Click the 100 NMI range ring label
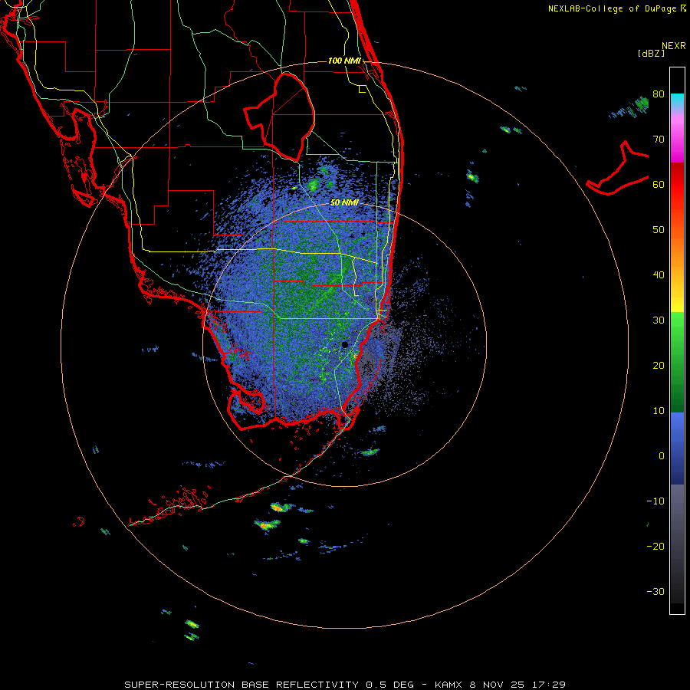 344,61
